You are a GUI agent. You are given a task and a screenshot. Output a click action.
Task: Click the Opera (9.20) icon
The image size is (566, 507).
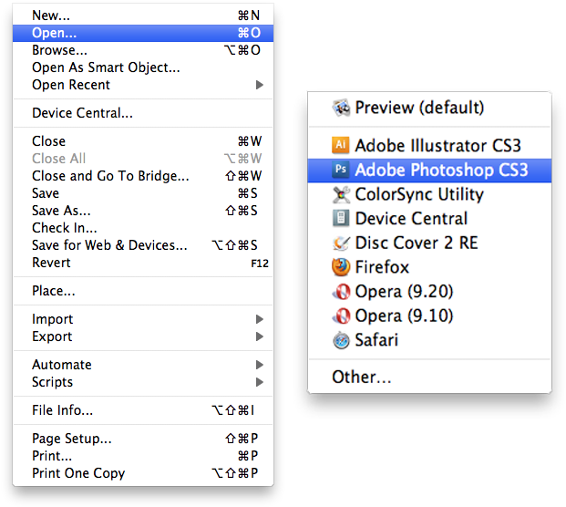(x=341, y=292)
